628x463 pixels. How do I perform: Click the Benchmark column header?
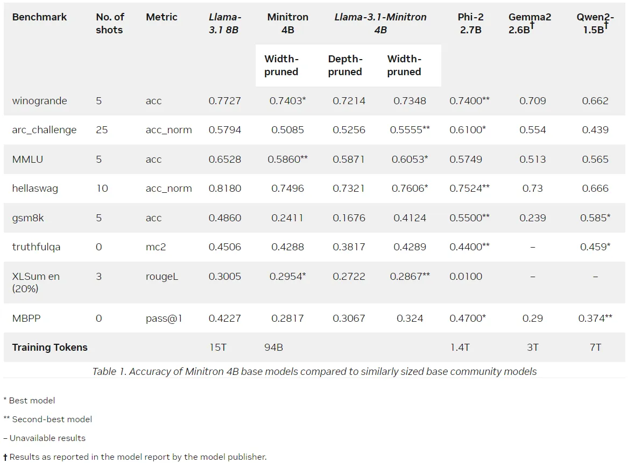coord(39,17)
